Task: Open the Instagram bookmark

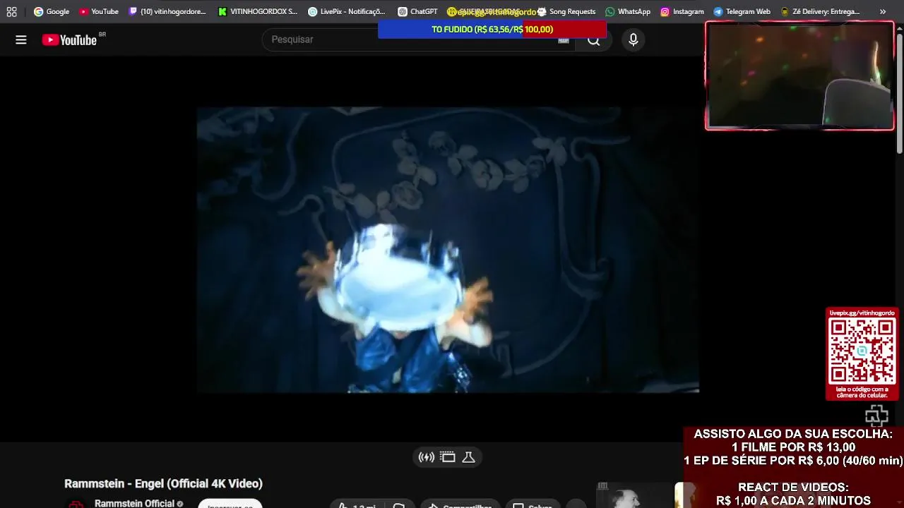Action: (x=682, y=11)
